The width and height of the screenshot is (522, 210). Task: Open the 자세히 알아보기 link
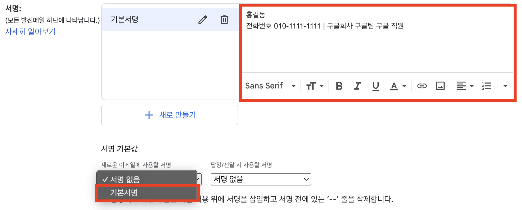[x=30, y=32]
